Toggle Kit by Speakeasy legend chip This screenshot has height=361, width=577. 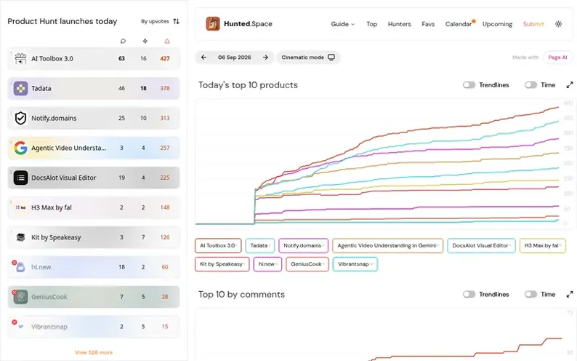222,264
